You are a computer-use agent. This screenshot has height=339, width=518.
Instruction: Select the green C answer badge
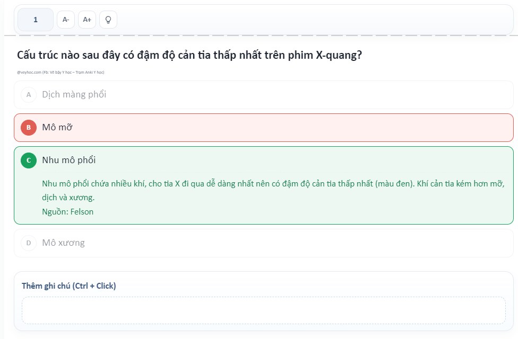29,160
